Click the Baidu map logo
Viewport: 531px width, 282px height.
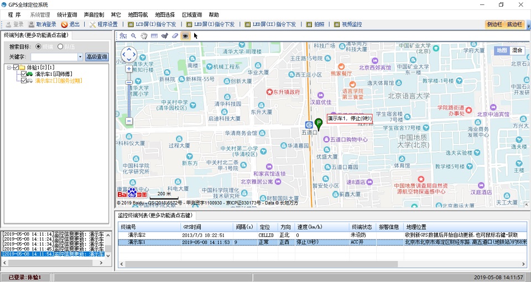(132, 193)
